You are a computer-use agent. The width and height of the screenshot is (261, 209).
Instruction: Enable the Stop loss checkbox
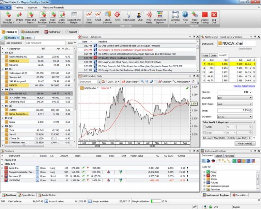point(204,133)
